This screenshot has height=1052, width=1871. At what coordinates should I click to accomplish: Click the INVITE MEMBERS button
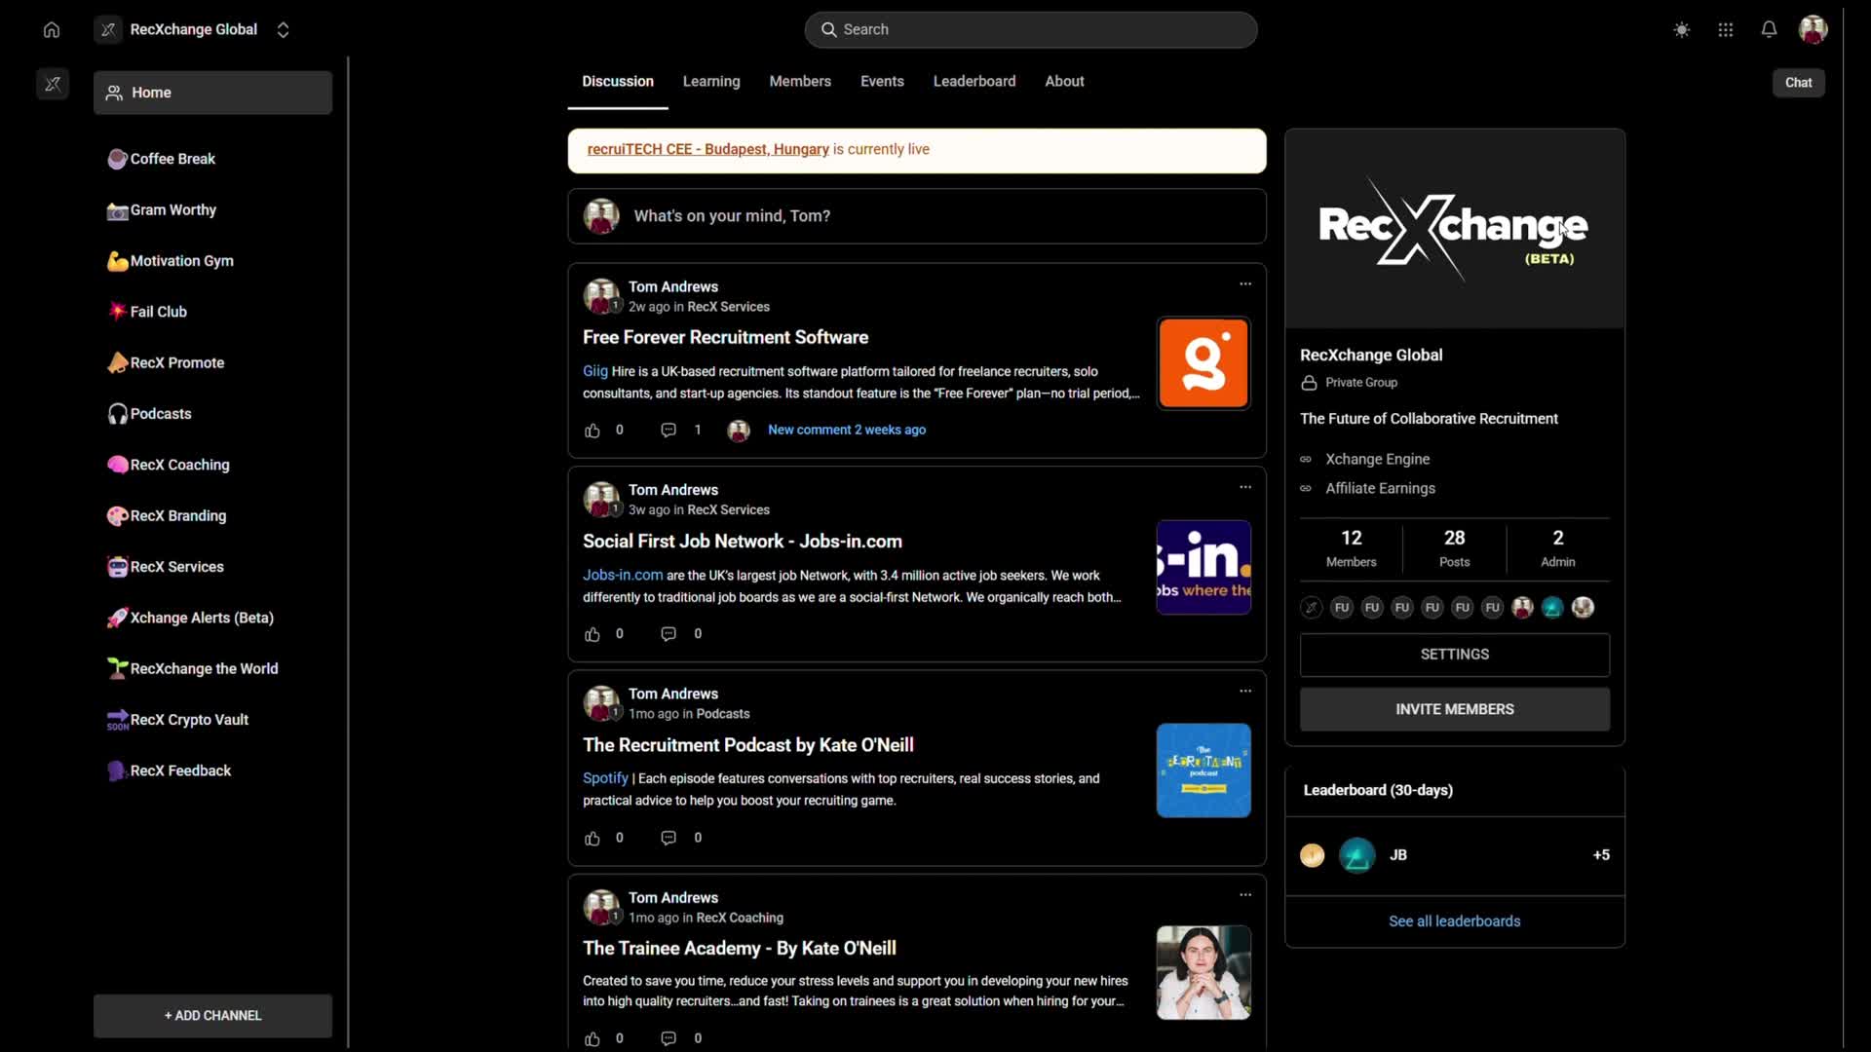tap(1454, 709)
